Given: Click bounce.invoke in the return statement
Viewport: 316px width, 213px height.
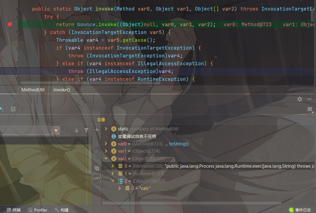Looking at the screenshot, I should point(97,24).
